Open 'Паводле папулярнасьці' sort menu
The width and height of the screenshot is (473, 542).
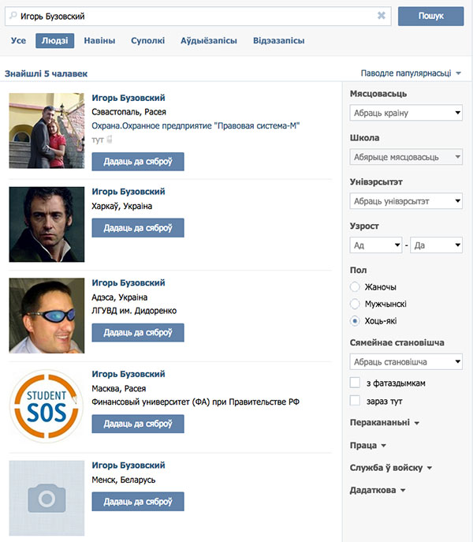click(411, 73)
